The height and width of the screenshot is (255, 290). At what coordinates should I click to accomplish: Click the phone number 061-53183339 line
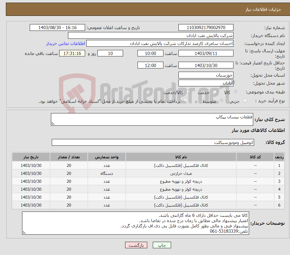(x=229, y=231)
